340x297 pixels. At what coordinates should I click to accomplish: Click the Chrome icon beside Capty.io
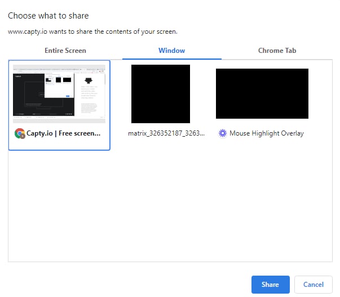click(x=20, y=133)
